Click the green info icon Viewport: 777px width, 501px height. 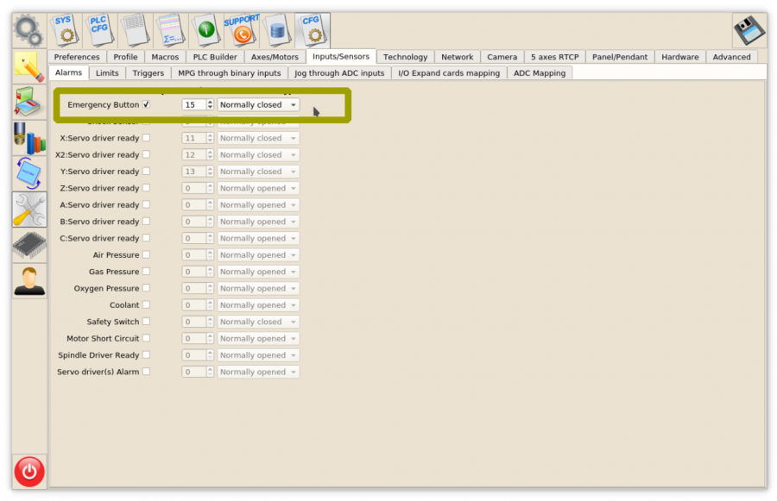205,30
